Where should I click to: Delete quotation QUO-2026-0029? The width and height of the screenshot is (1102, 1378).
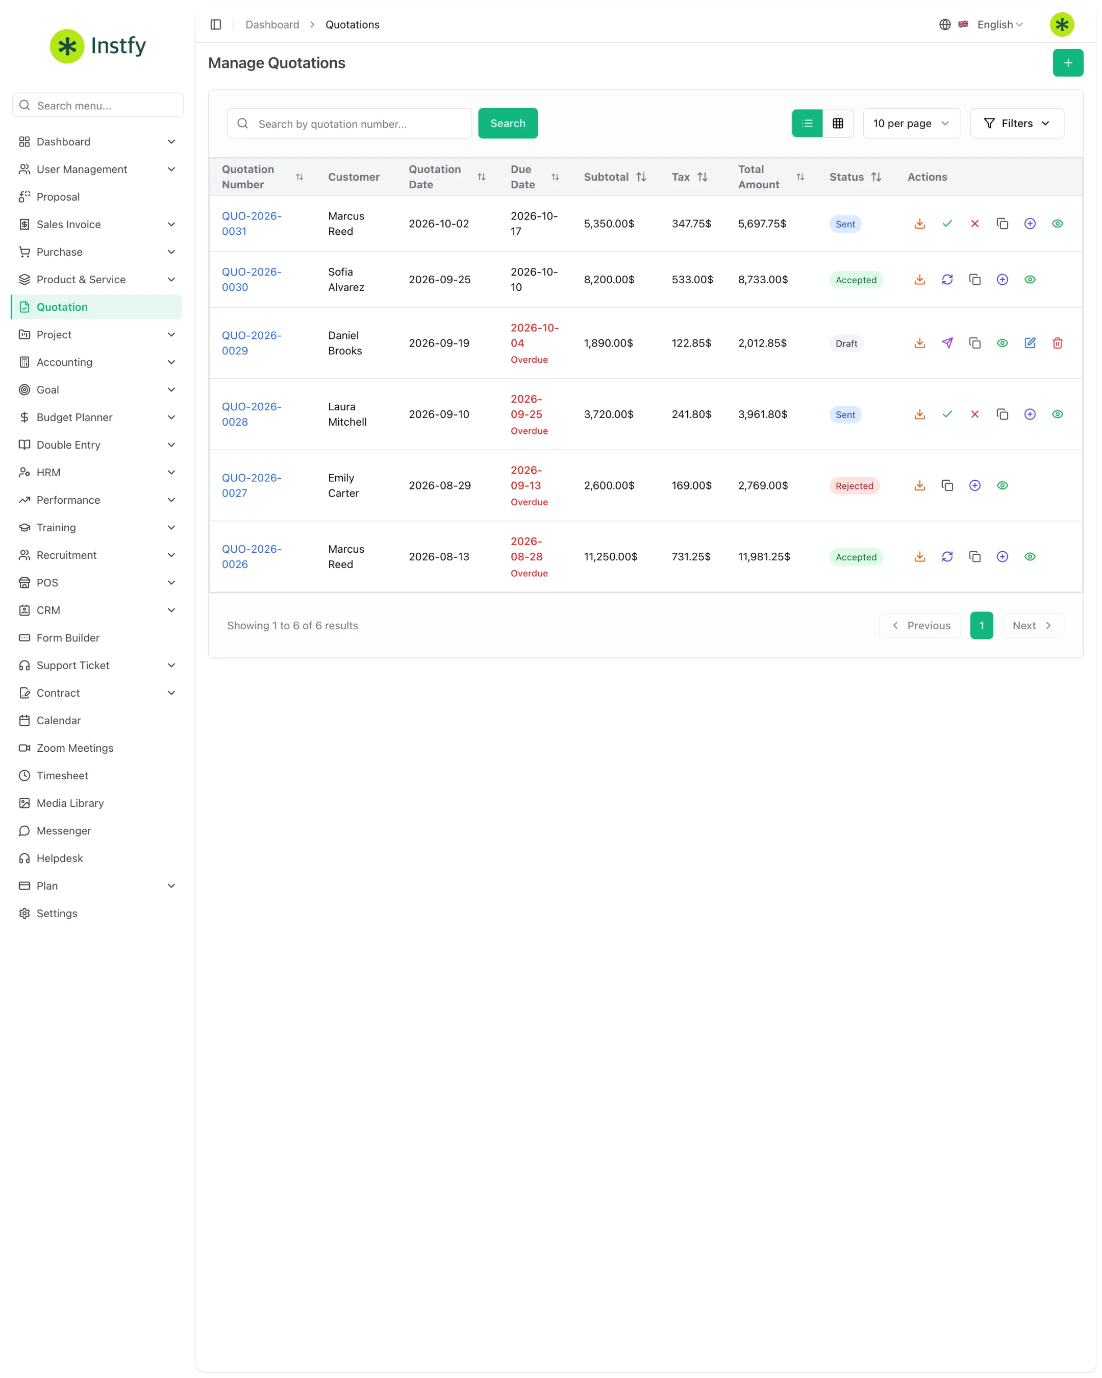point(1057,343)
